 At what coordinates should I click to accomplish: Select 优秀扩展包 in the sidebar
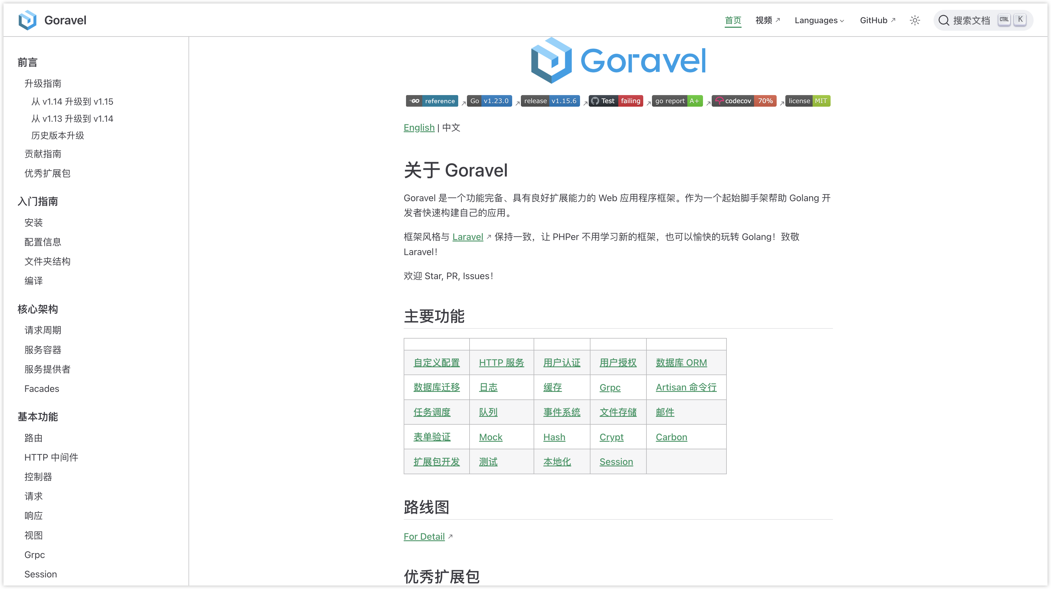click(47, 173)
